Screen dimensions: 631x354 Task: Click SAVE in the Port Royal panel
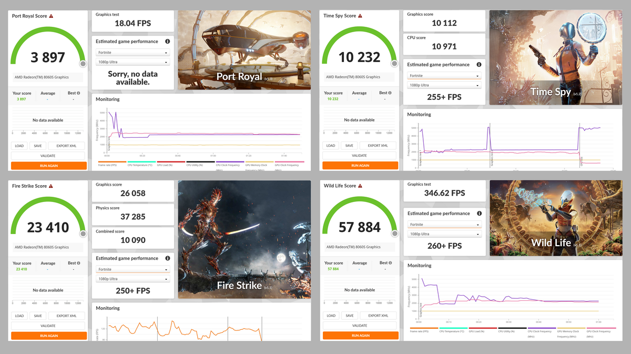pyautogui.click(x=37, y=146)
